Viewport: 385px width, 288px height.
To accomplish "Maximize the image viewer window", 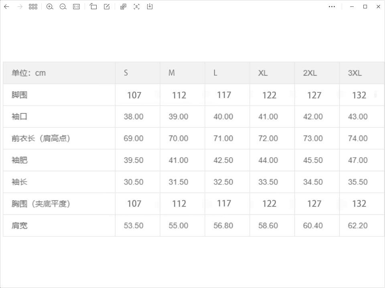I will [x=365, y=7].
